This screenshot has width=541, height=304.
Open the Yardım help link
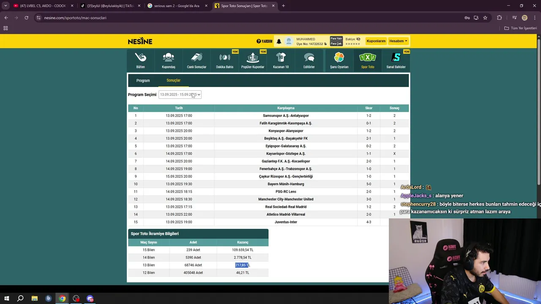(264, 41)
